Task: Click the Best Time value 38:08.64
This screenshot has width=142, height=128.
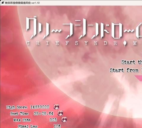Action: click(x=43, y=114)
